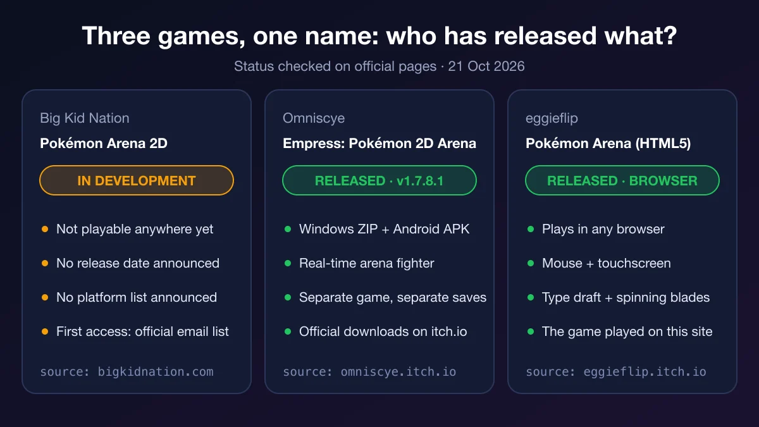Image resolution: width=759 pixels, height=427 pixels.
Task: Click the "RELEASED · v1.7.8.1" status badge
Action: tap(379, 180)
